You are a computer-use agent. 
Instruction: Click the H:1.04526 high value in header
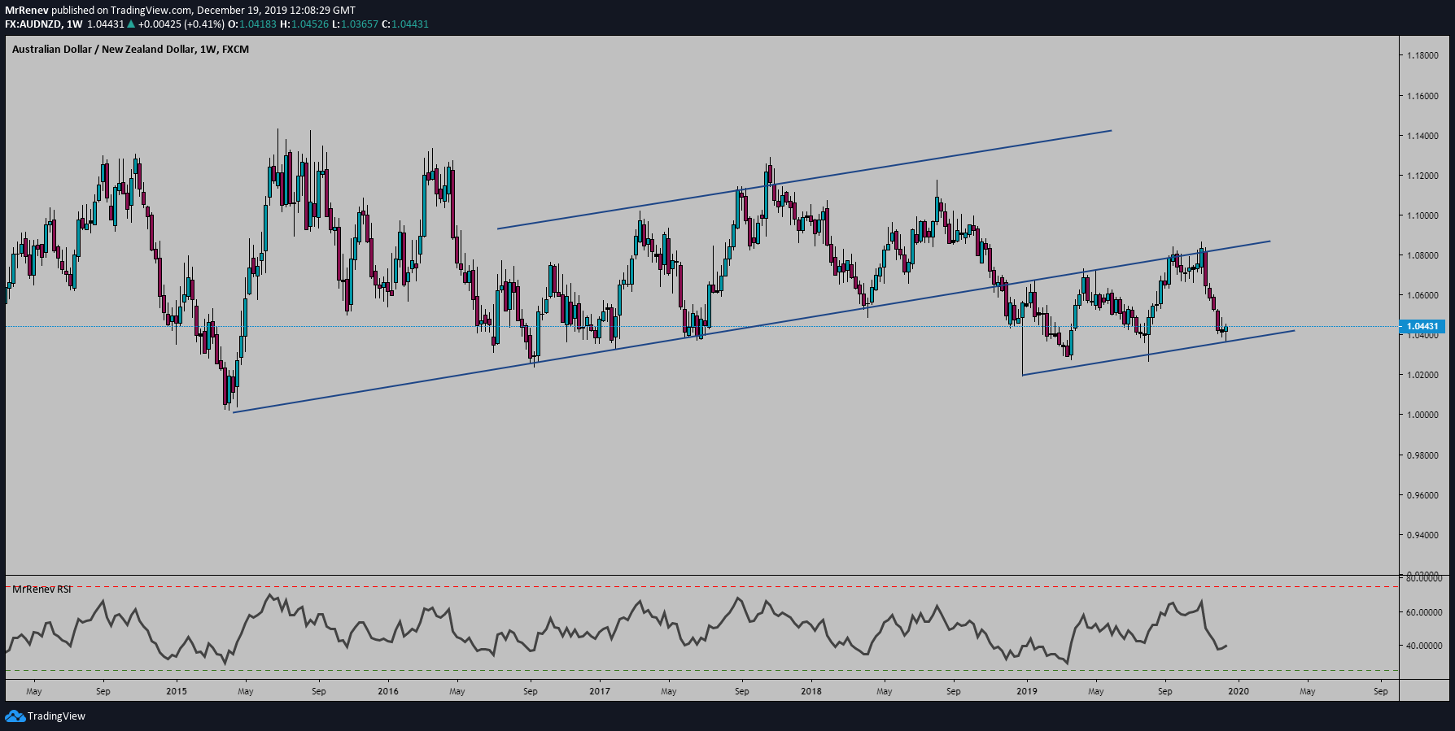(304, 24)
